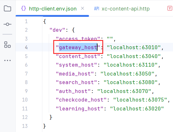Click the value "localhost:63010"
The width and height of the screenshot is (173, 132).
point(134,47)
